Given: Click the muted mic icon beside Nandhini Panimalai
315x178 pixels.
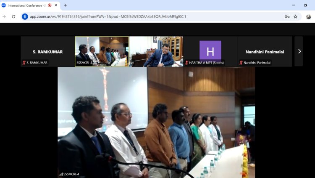Looking at the screenshot, I should 241,63.
